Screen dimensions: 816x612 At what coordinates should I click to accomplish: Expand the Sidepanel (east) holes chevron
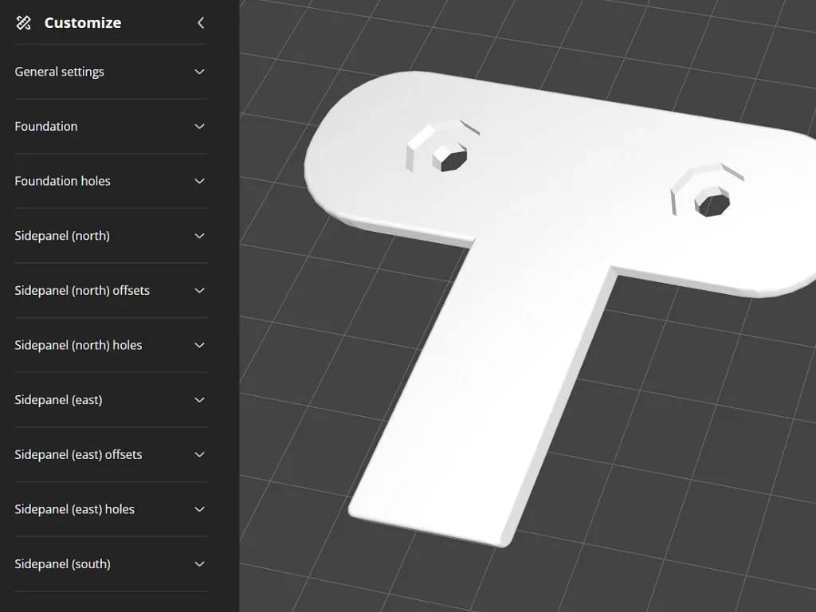[199, 509]
